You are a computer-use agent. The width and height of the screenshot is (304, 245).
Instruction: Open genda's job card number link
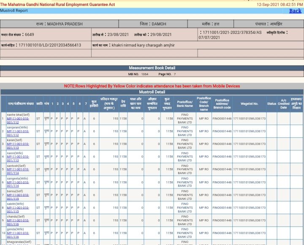pos(18,235)
